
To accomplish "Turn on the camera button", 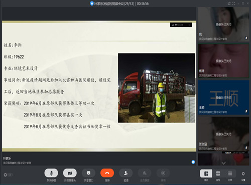I will point(70,173).
